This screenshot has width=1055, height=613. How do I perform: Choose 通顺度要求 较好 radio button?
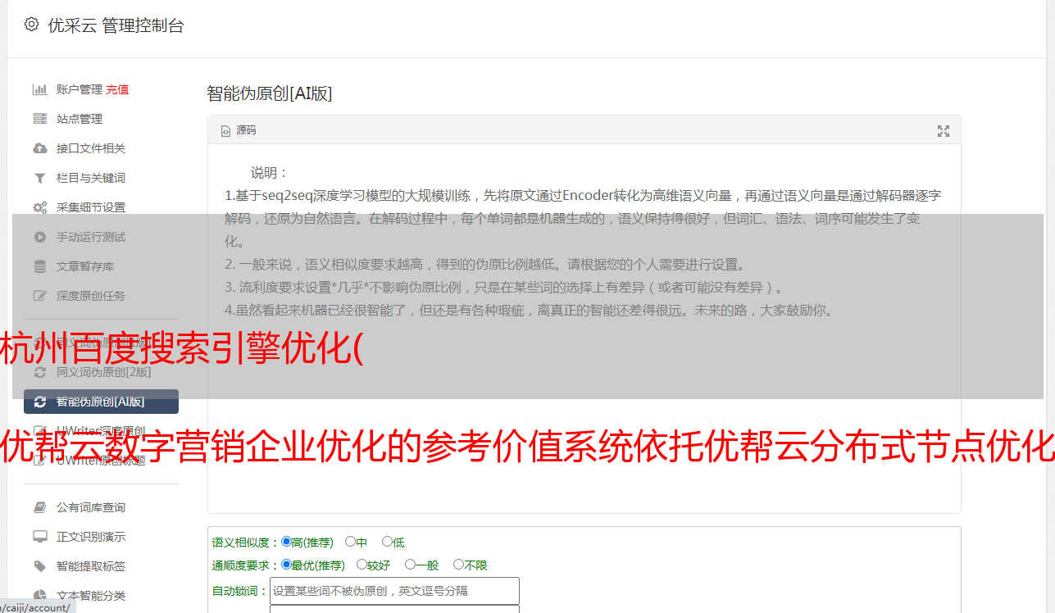362,565
